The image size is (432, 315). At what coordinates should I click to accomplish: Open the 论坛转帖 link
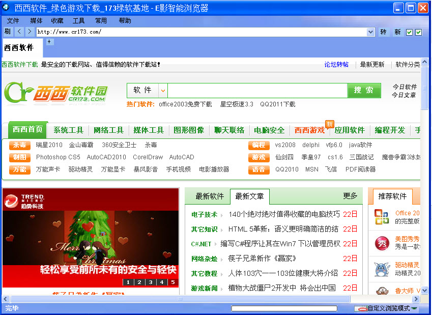coord(336,65)
